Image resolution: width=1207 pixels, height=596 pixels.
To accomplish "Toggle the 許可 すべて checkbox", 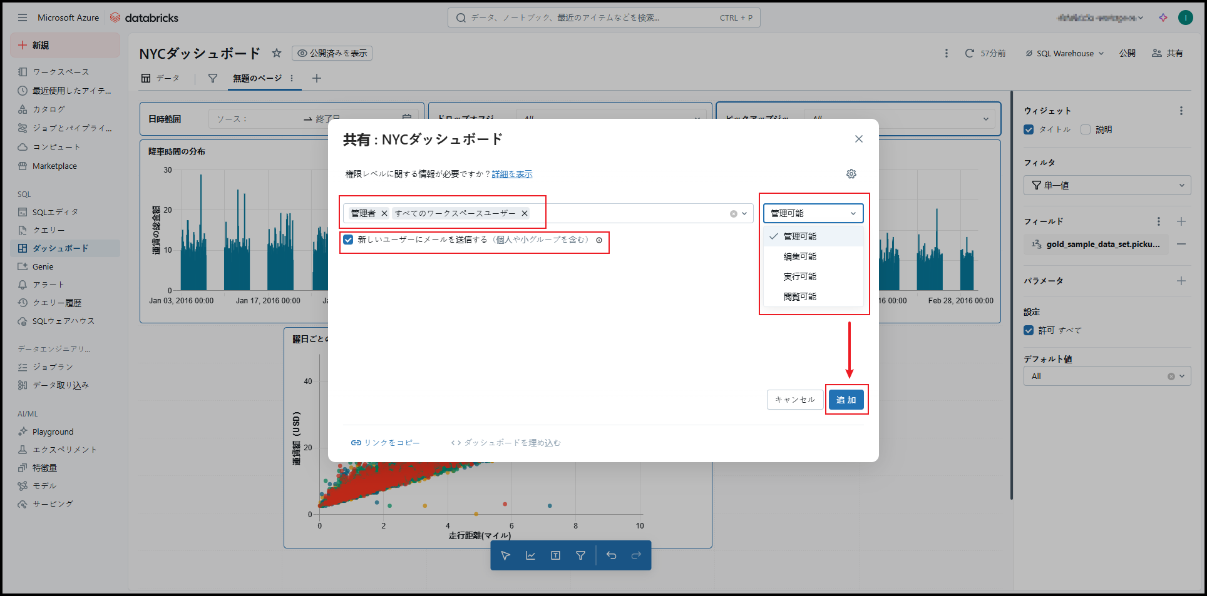I will click(x=1029, y=330).
